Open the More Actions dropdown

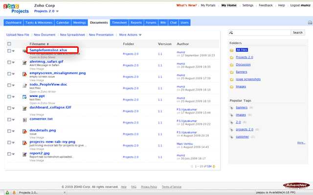130,35
